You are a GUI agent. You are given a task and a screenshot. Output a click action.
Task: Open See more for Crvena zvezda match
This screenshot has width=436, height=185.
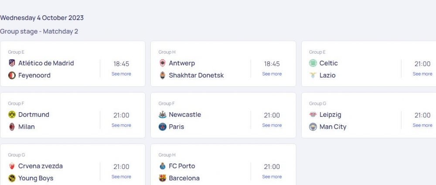121,177
